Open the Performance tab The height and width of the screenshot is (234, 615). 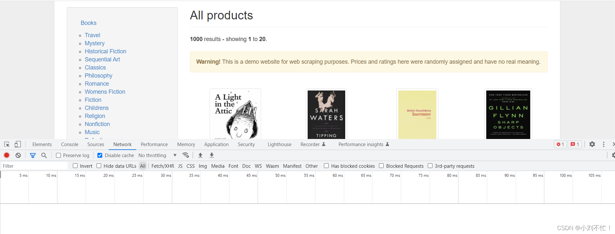click(154, 144)
